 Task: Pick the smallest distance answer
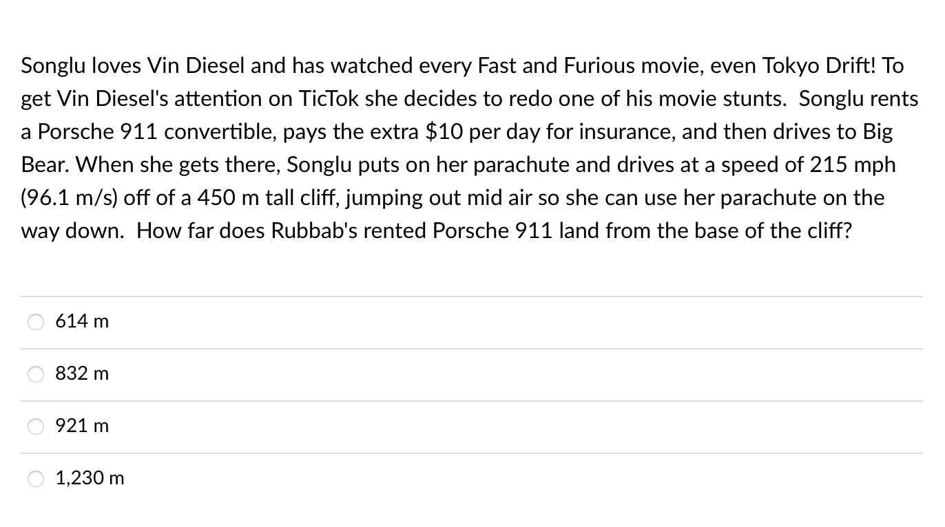[x=82, y=321]
